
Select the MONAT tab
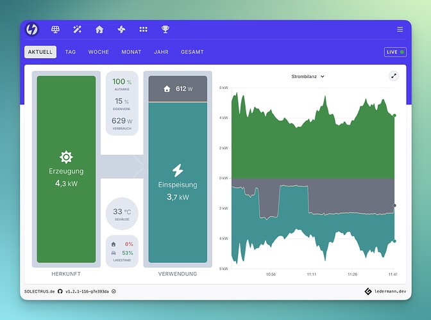coord(131,52)
